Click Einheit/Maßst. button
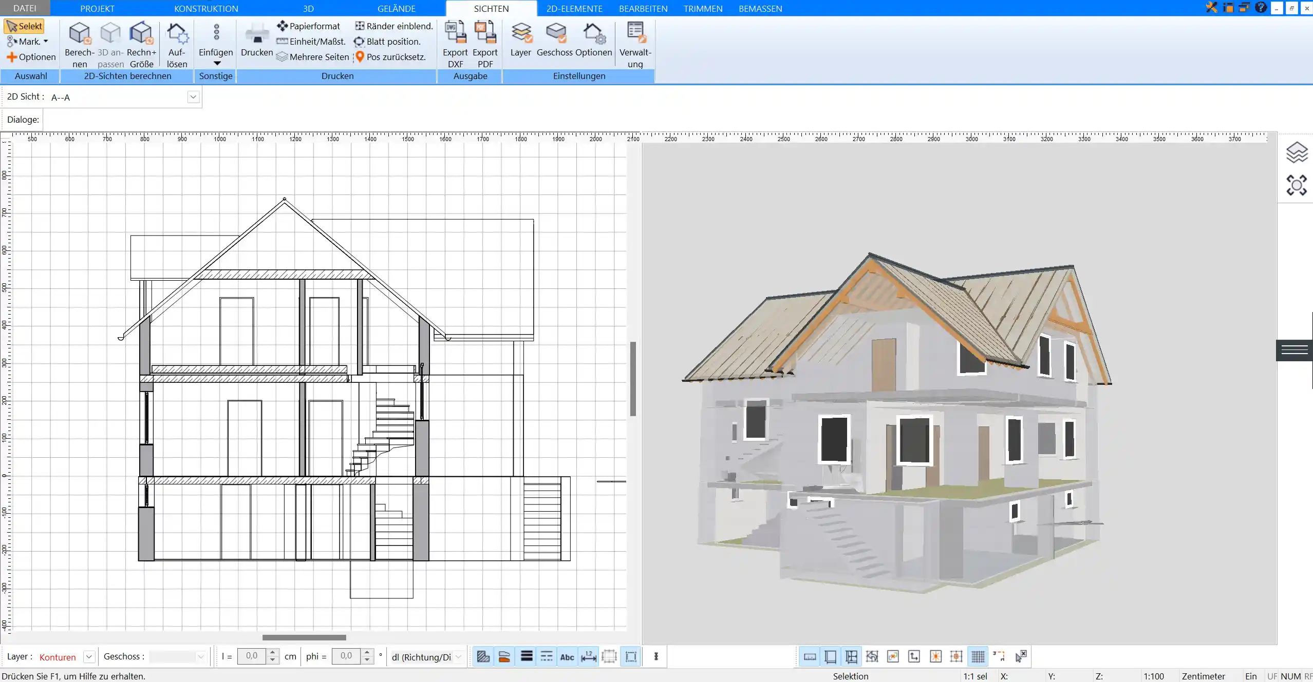 coord(311,42)
